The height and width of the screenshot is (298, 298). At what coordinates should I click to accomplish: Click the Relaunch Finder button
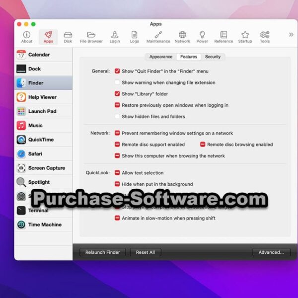(x=103, y=252)
